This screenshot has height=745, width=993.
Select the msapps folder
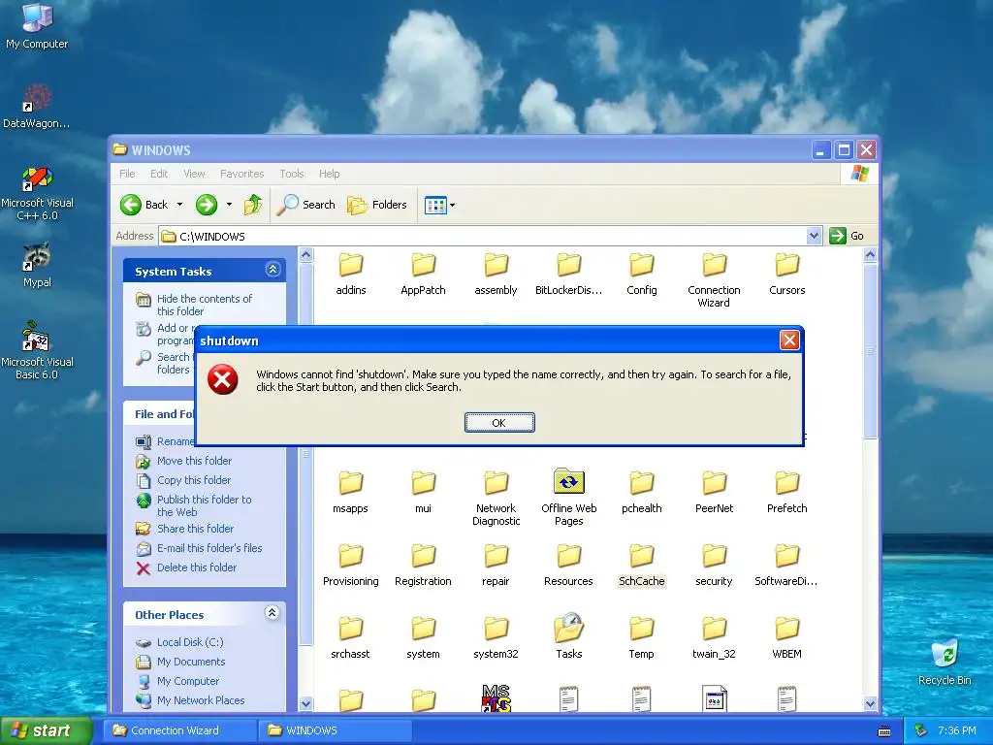[x=350, y=493]
